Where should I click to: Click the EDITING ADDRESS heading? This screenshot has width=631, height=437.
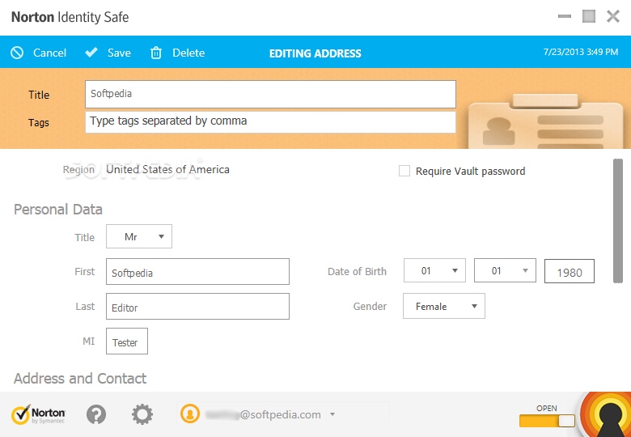click(x=315, y=53)
